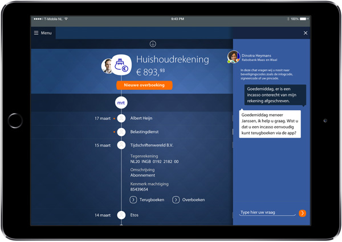Tap the Wi-Fi icon in status bar
Viewport: 342px width, 242px height.
click(x=67, y=19)
